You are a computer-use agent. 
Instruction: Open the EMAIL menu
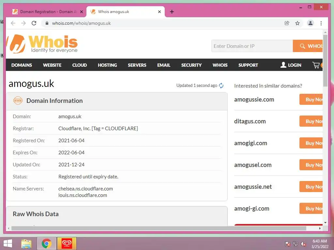click(164, 65)
